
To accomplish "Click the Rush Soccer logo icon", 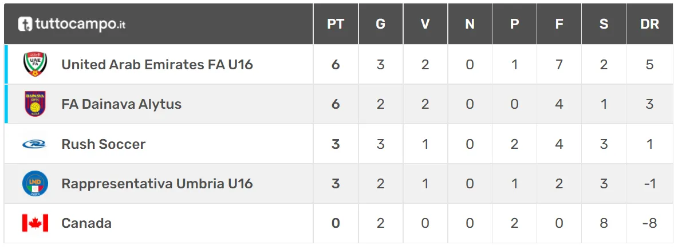I will (34, 144).
